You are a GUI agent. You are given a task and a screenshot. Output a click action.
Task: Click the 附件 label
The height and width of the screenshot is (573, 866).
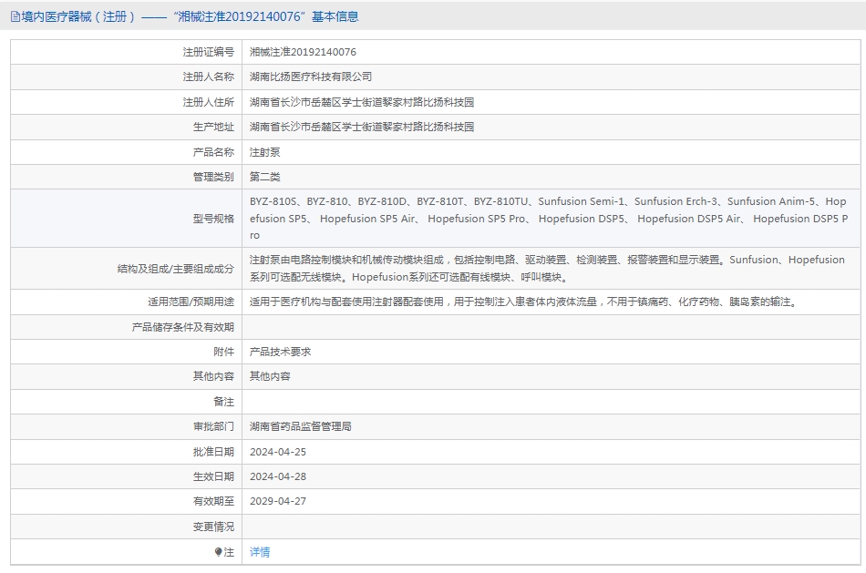coord(223,352)
